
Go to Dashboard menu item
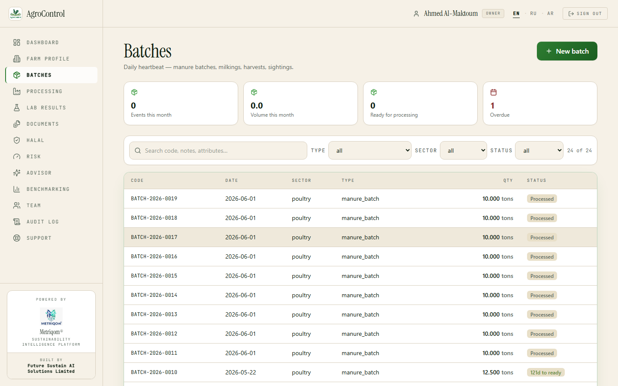51,42
